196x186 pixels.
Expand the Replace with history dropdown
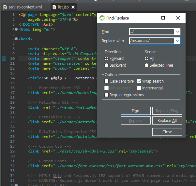(x=177, y=41)
